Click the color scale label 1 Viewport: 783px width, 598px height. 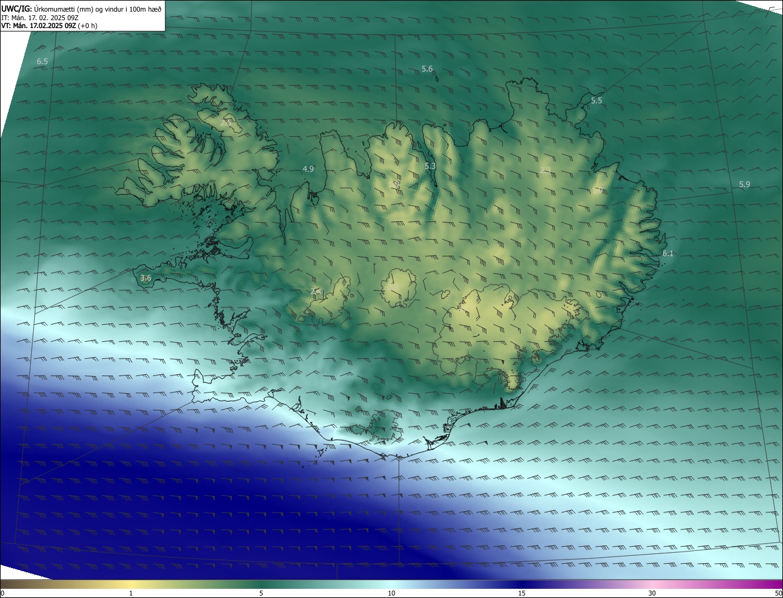[131, 593]
